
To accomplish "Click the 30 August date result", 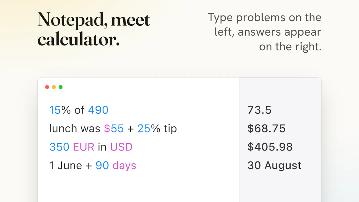I will [274, 166].
